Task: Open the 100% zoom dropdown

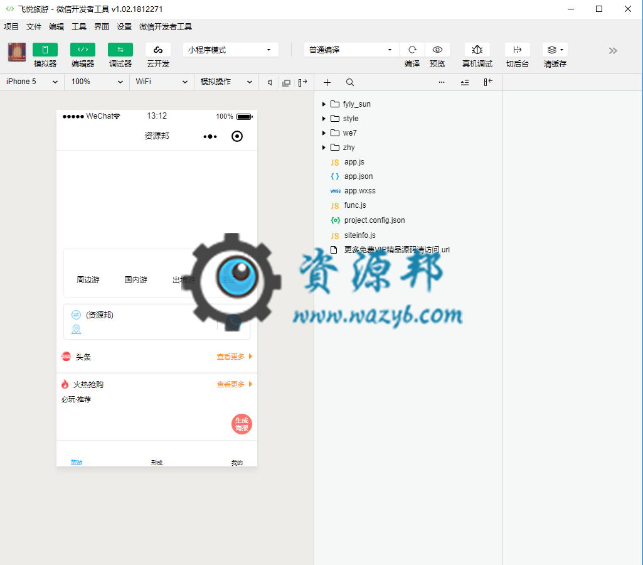Action: pyautogui.click(x=97, y=82)
